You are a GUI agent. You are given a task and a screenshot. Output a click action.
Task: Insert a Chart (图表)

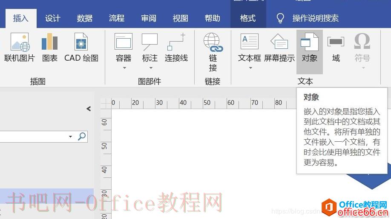coord(50,47)
